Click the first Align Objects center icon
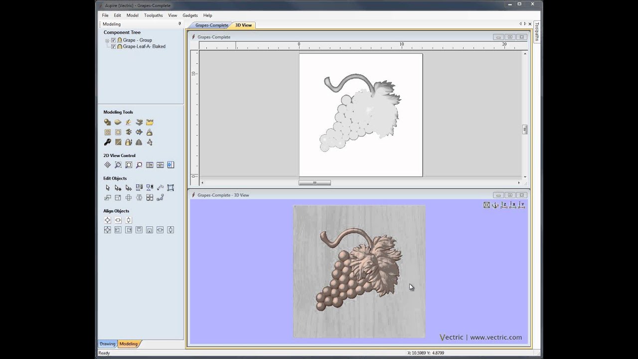The width and height of the screenshot is (638, 359). [x=107, y=220]
